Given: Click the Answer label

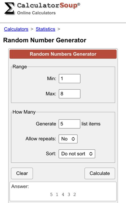Looking at the screenshot, I should [20, 186].
